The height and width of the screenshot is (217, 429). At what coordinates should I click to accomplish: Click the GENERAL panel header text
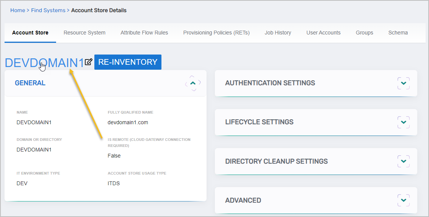[30, 83]
